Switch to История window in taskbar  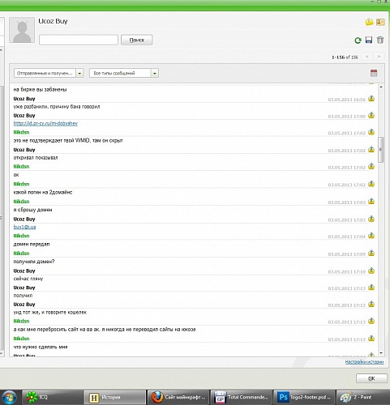pos(115,397)
